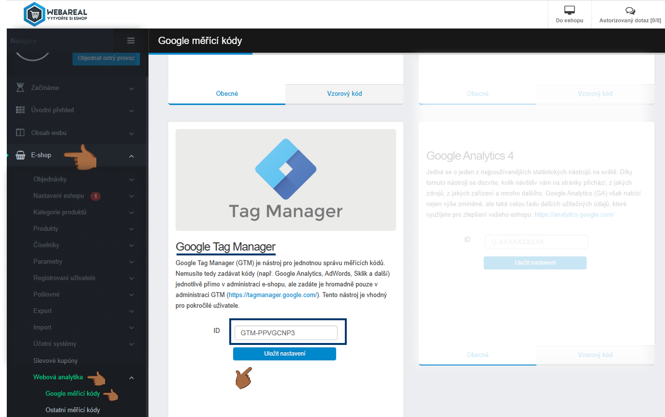Screen dimensions: 665x417
Task: Click the Úvodní přehled grid icon
Action: tap(20, 110)
